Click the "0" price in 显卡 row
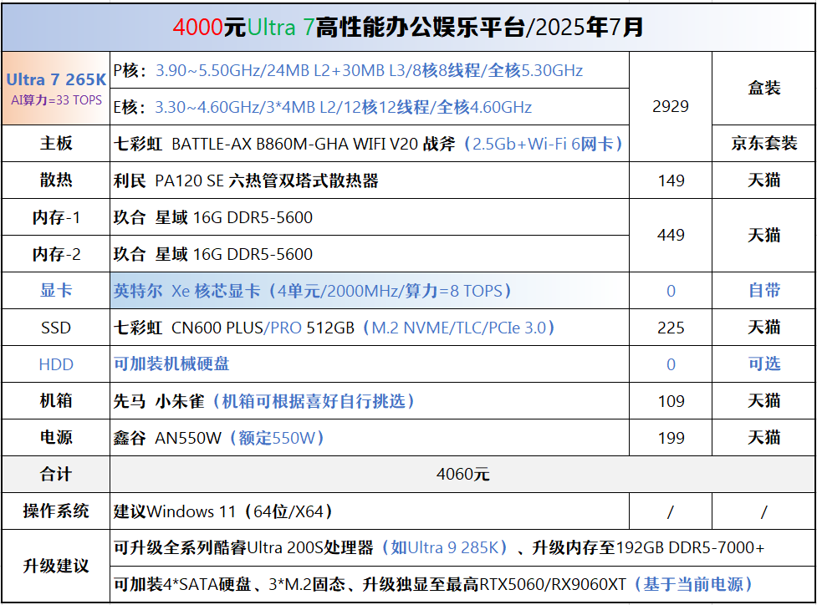This screenshot has height=605, width=817. 671,291
